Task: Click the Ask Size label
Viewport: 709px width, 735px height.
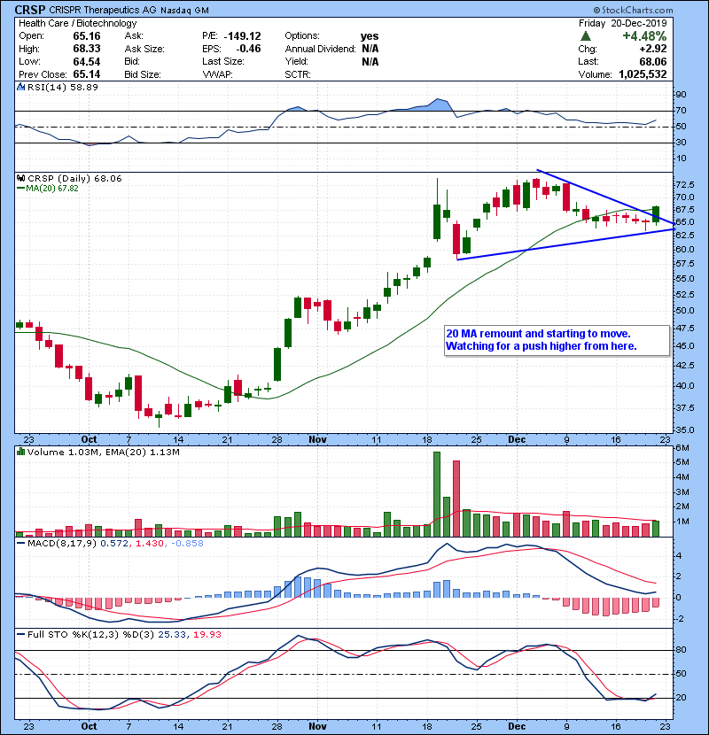Action: (x=144, y=49)
